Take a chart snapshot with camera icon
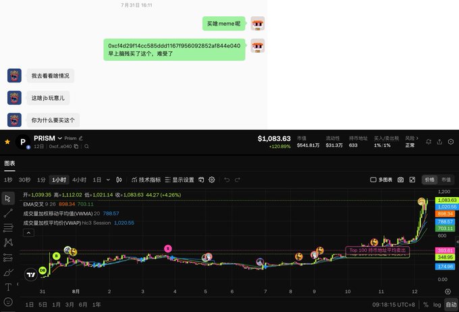Screen dimensions: 459x312 pos(400,180)
